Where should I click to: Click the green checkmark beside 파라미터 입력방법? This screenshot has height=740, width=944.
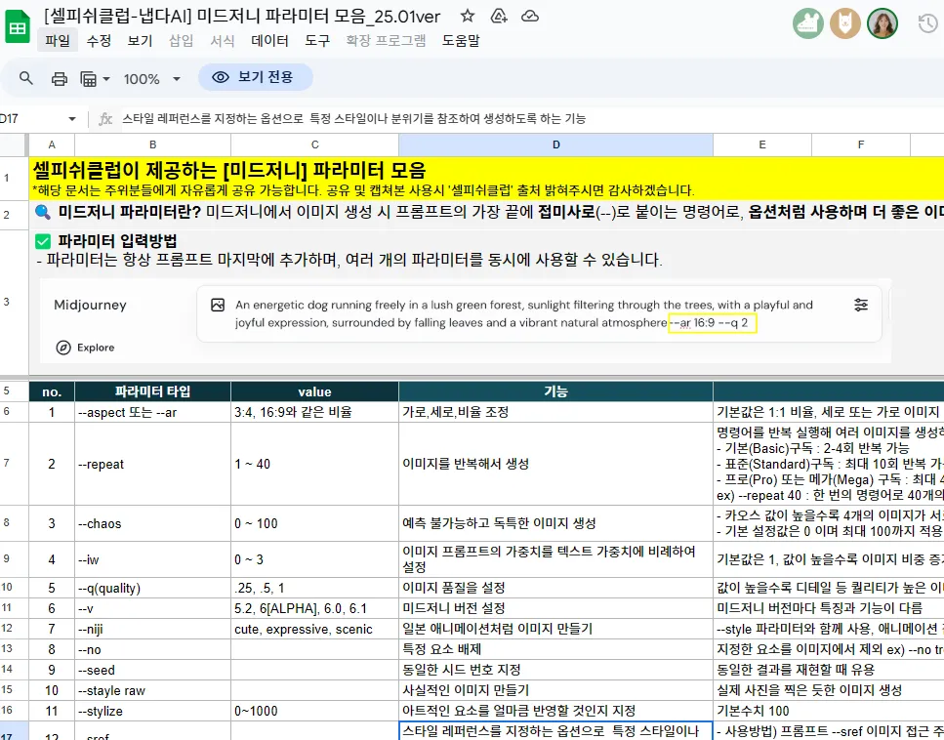(42, 241)
